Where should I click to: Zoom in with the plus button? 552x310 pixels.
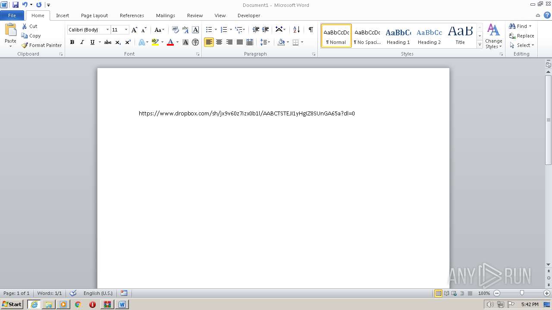547,293
